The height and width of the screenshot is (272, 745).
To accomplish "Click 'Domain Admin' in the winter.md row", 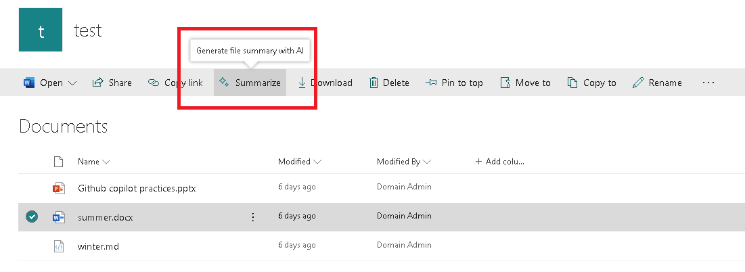I will pos(405,245).
